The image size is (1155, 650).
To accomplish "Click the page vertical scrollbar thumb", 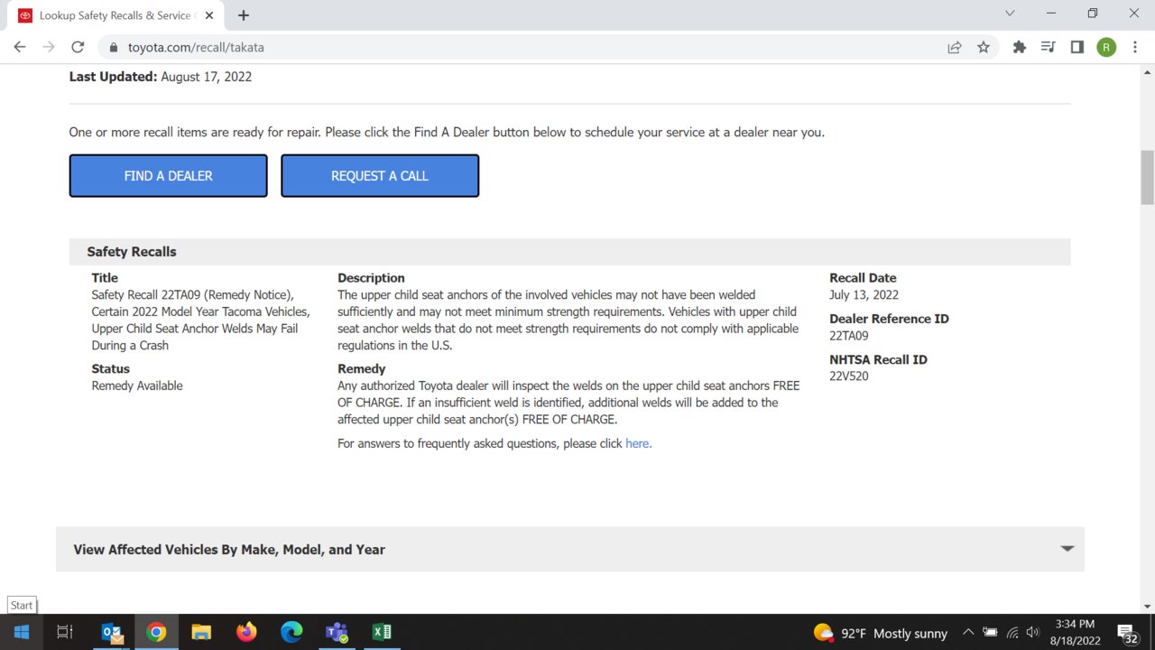I will click(x=1147, y=178).
